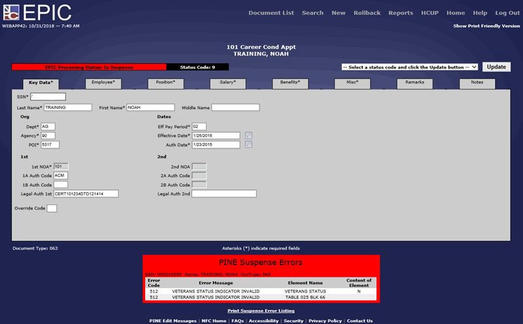Viewport: 523px width, 324px height.
Task: Open calendar picker for Effective Date
Action: 248,136
